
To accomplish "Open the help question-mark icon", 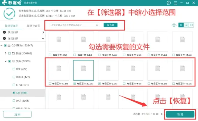I will tap(169, 3).
